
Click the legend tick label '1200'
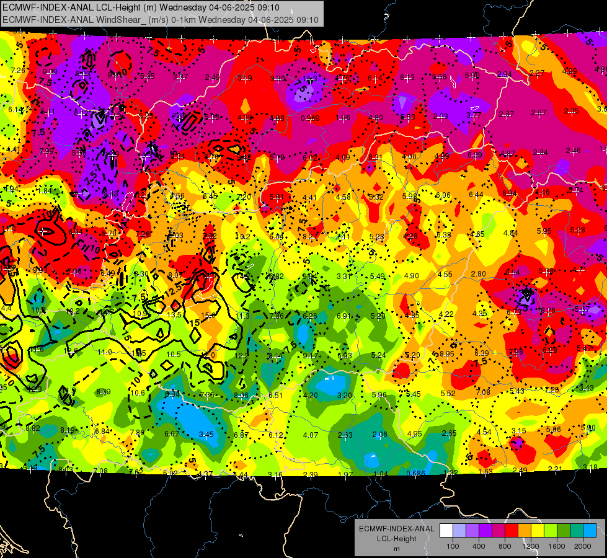[x=531, y=546]
